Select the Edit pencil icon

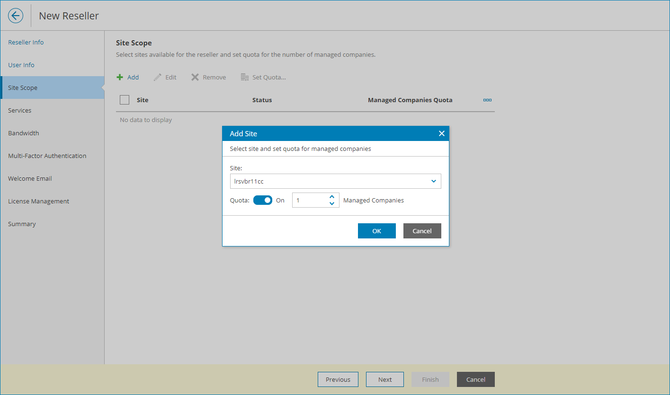coord(165,77)
